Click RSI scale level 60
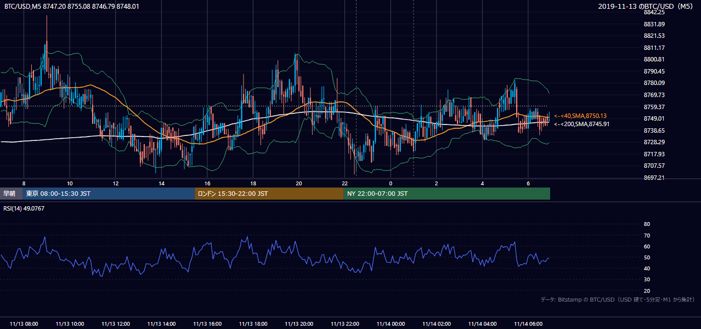The image size is (701, 329). [x=647, y=246]
